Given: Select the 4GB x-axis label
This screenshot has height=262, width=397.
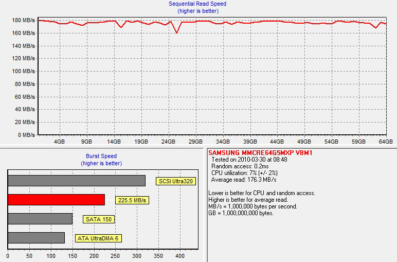Looking at the screenshot, I should pos(59,142).
